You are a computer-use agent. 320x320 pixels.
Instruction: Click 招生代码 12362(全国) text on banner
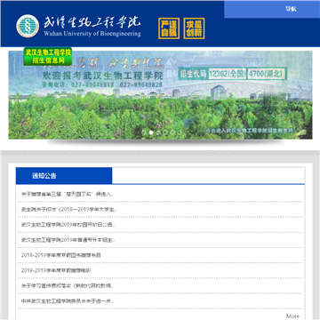tap(212, 74)
